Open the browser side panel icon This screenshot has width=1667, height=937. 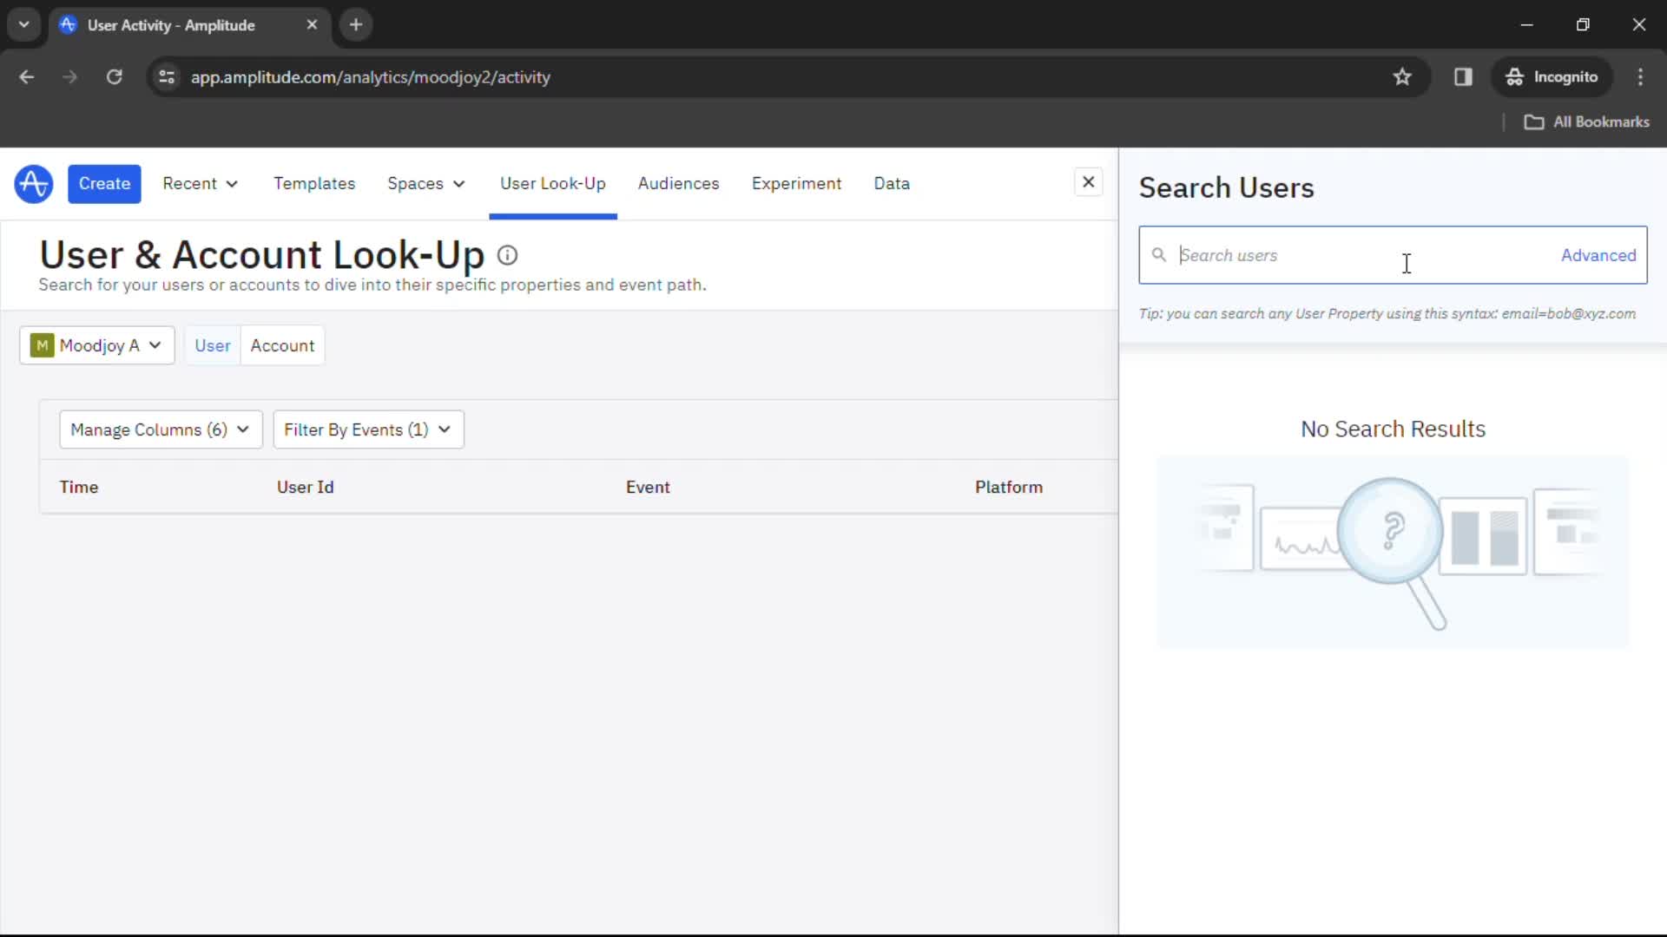pos(1463,77)
